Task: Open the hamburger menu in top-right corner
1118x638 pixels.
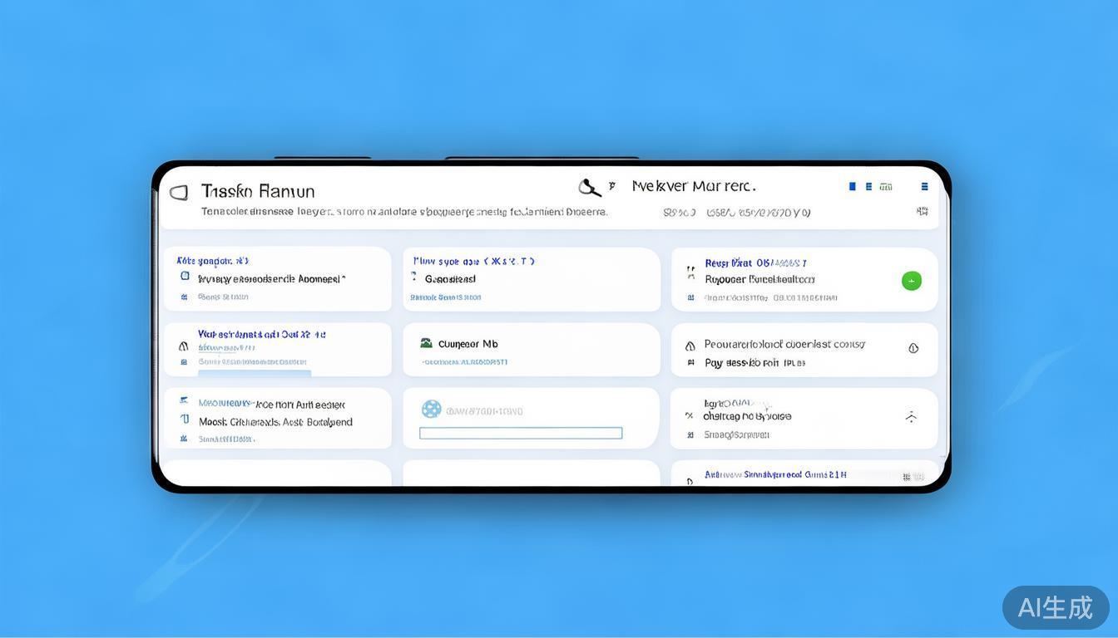Action: 924,187
